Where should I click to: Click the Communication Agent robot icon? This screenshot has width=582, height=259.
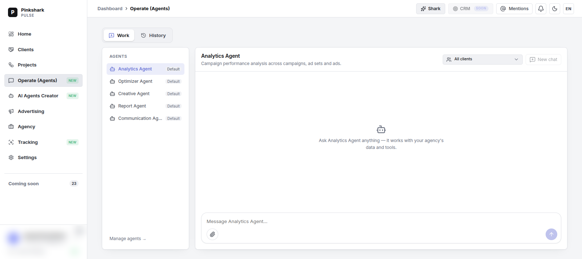pos(112,118)
